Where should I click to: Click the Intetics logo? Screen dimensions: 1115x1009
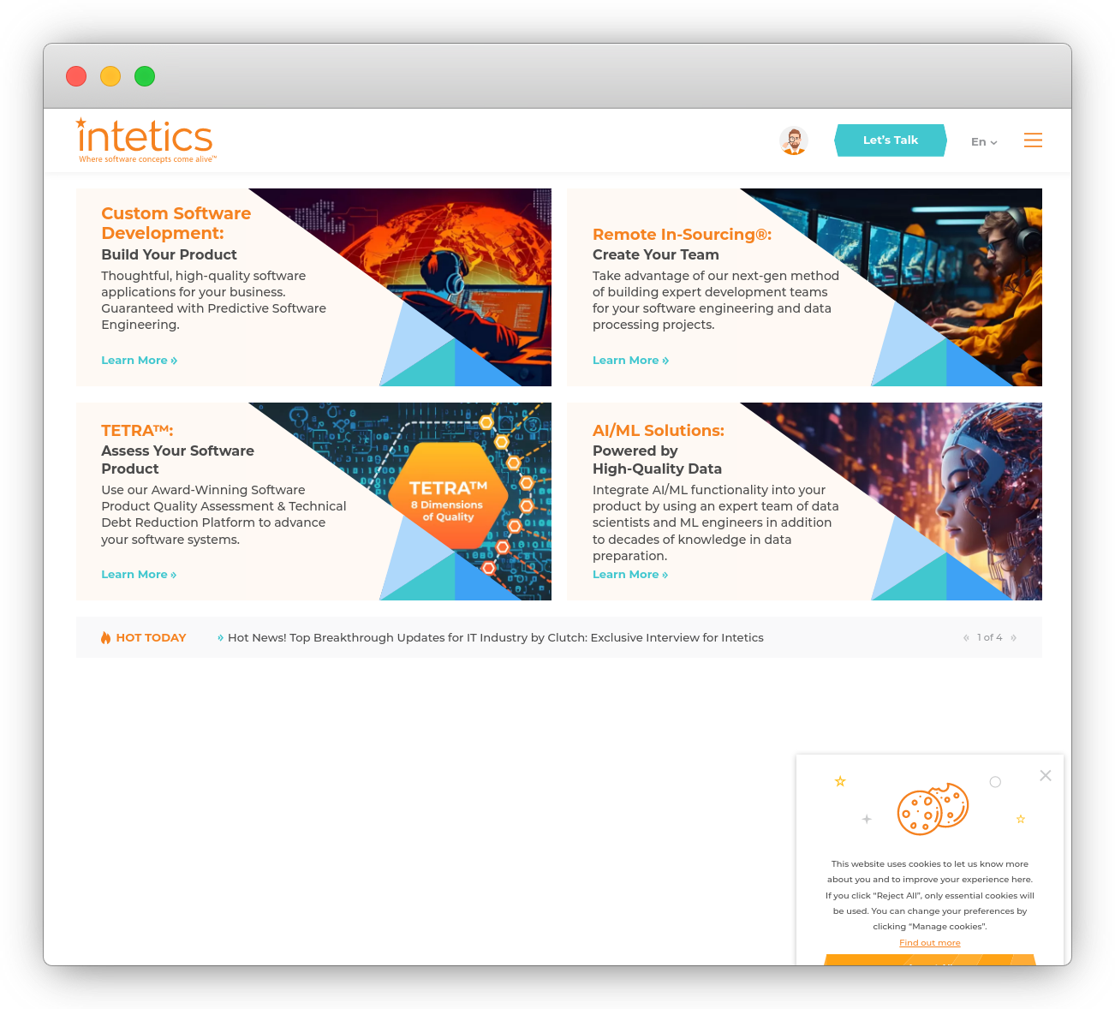[146, 140]
